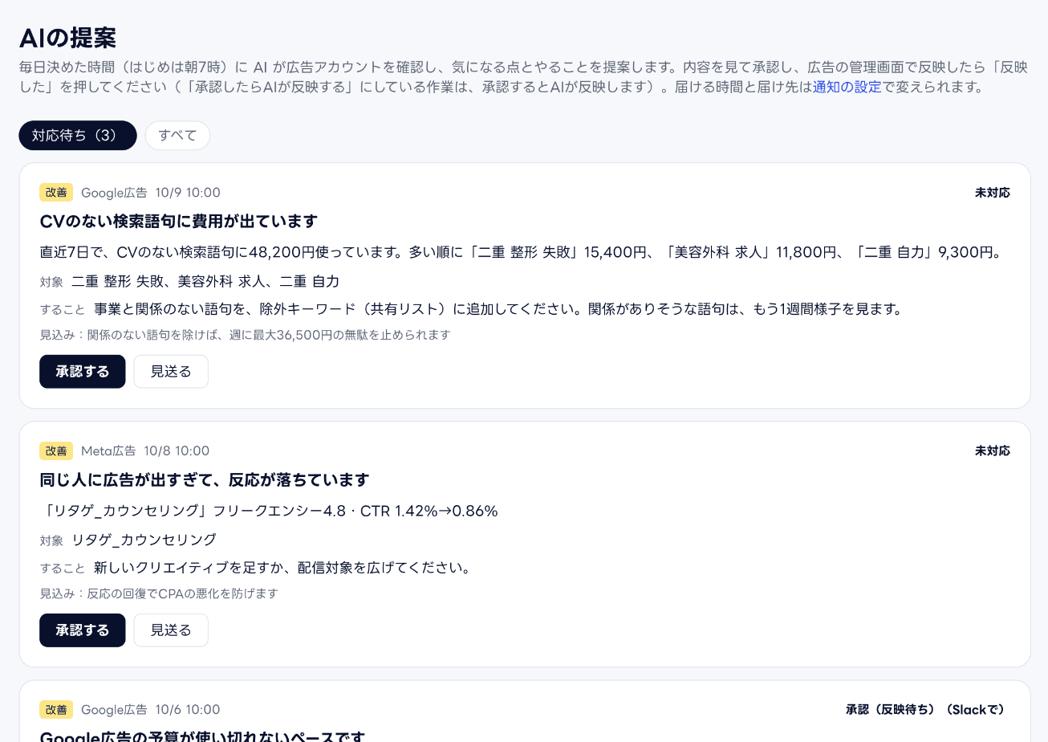Click the target text 二重 整形 失敗、美容外科 求人、二重 自力
This screenshot has width=1048, height=742.
[x=205, y=282]
